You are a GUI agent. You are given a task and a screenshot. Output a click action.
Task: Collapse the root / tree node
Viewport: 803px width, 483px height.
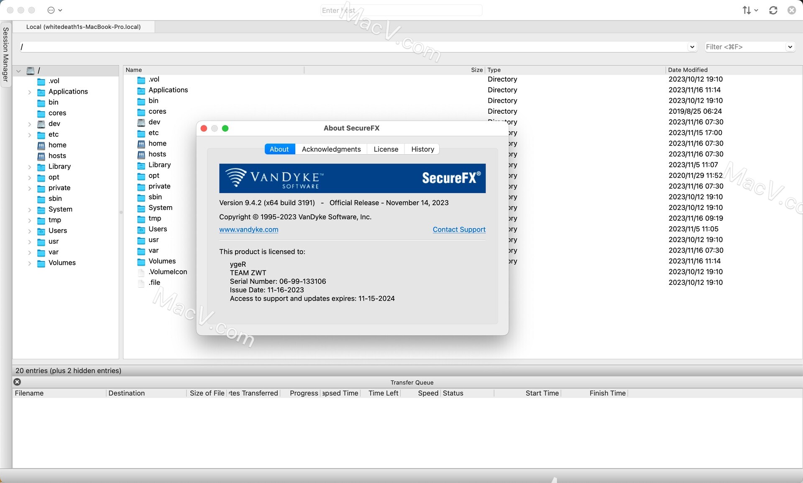pos(18,71)
